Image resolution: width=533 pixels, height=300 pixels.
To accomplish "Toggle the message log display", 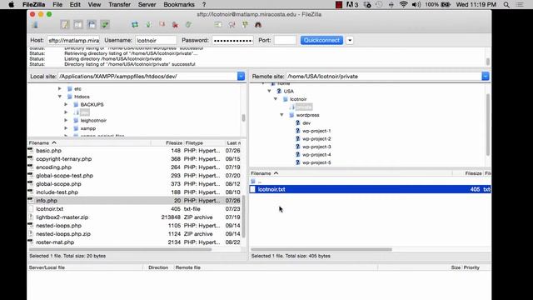I will (x=65, y=25).
